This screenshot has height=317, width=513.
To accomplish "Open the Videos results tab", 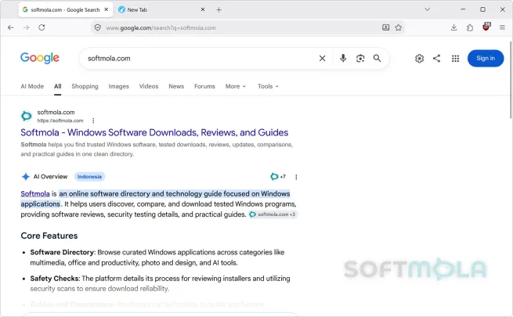I will [149, 86].
